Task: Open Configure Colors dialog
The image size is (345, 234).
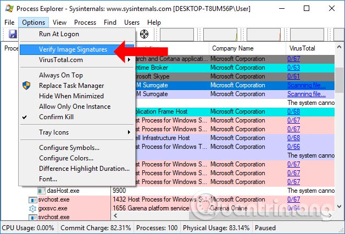Action: pos(77,158)
